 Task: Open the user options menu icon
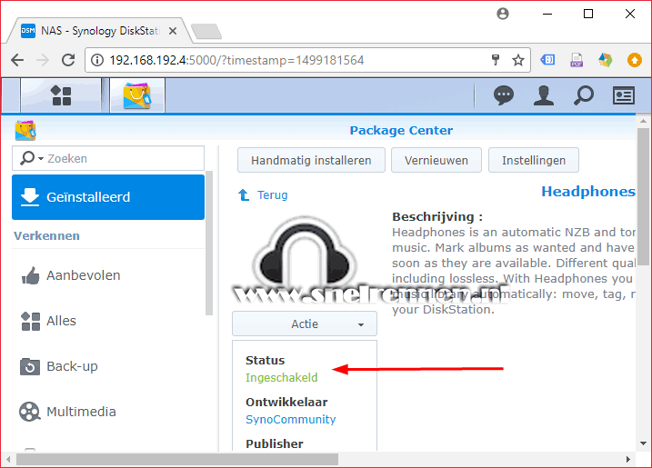(544, 95)
